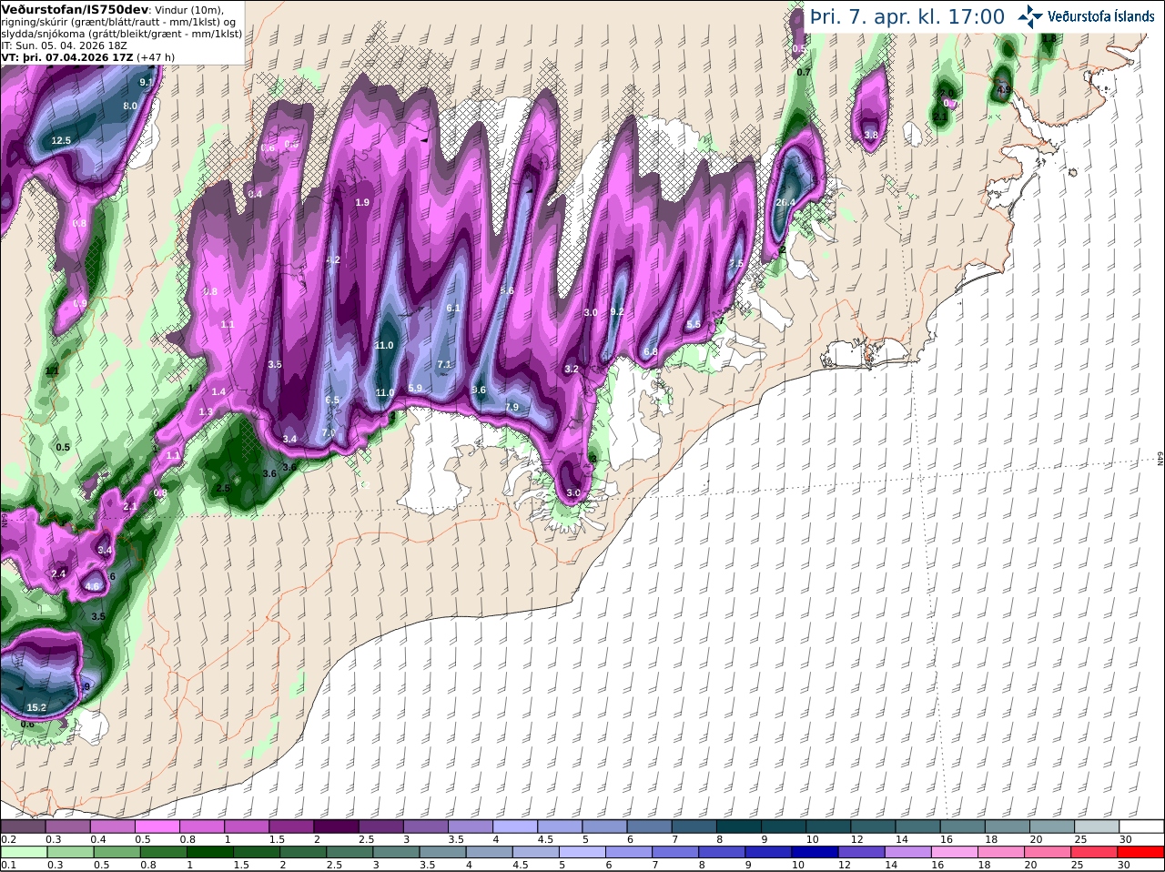Click the 15.2 precipitation label on the map

36,707
